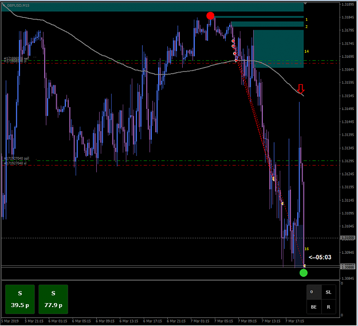Click the GBPUSD.M15 chart title
The width and height of the screenshot is (358, 326).
(18, 6)
